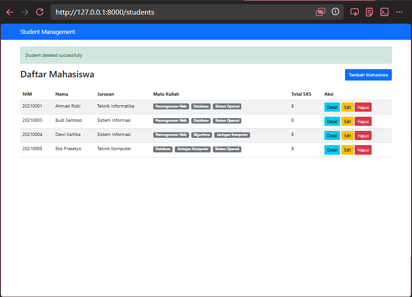Delete Eko Prasetyo with Hapus
This screenshot has width=412, height=297.
pyautogui.click(x=363, y=150)
